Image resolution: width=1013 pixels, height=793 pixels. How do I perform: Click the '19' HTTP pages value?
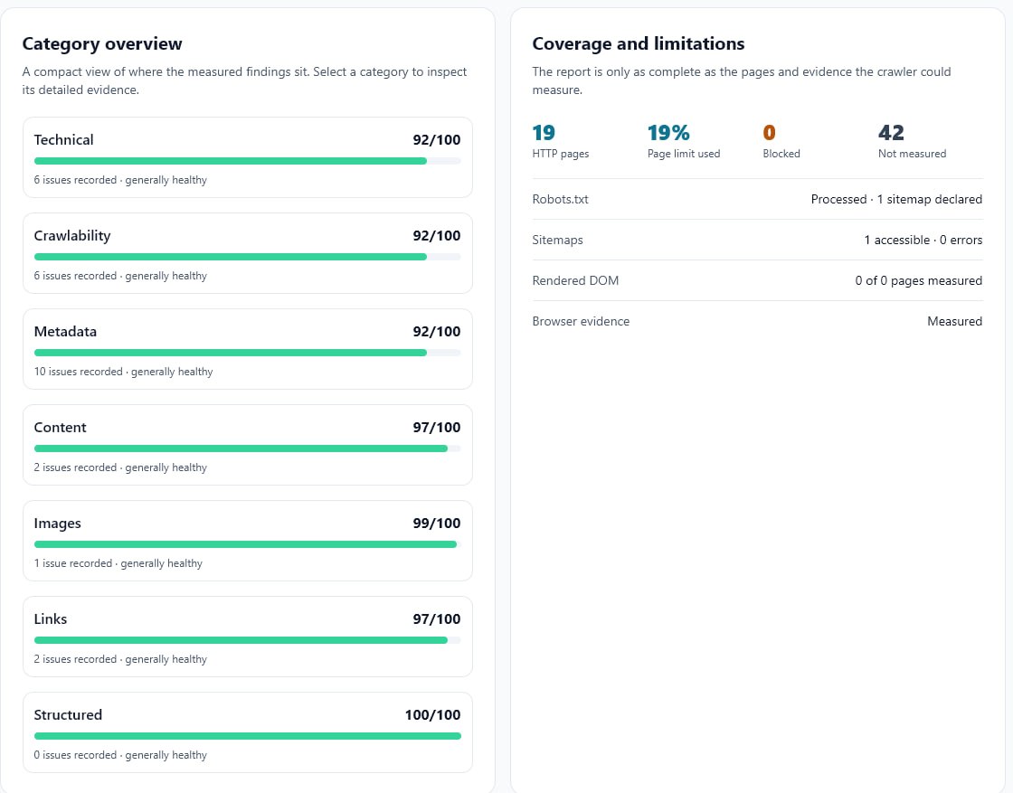point(544,133)
